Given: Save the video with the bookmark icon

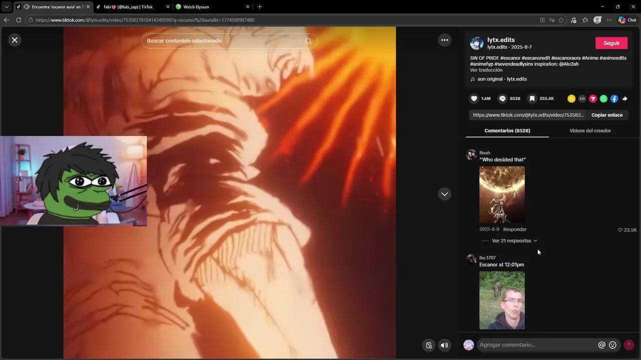Looking at the screenshot, I should coord(532,98).
